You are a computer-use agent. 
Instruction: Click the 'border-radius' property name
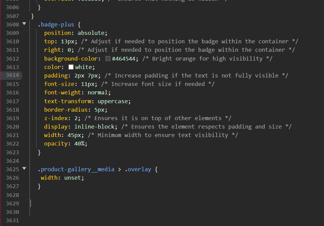click(66, 110)
